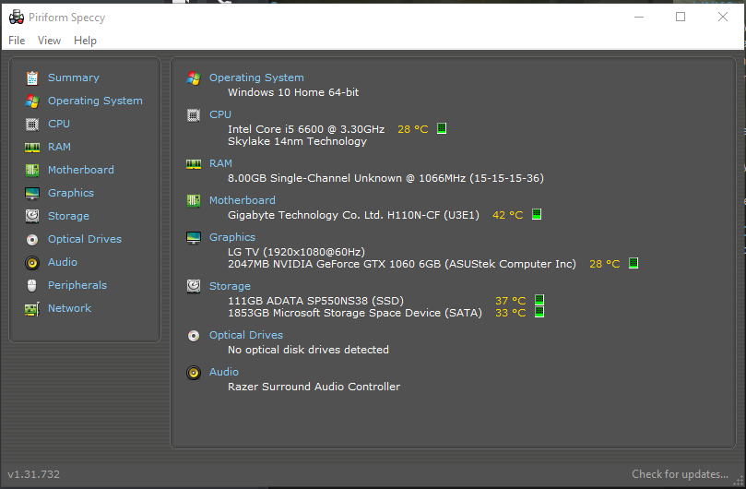This screenshot has height=489, width=746.
Task: Click the green temperature indicator beside CPU 28 °C
Action: (x=442, y=128)
